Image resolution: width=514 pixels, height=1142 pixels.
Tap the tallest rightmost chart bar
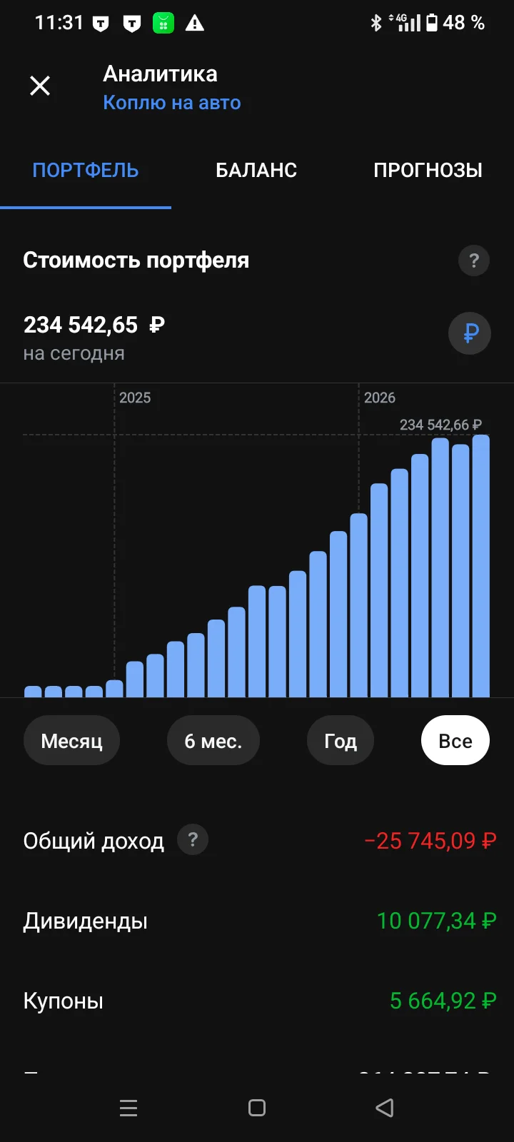click(481, 566)
